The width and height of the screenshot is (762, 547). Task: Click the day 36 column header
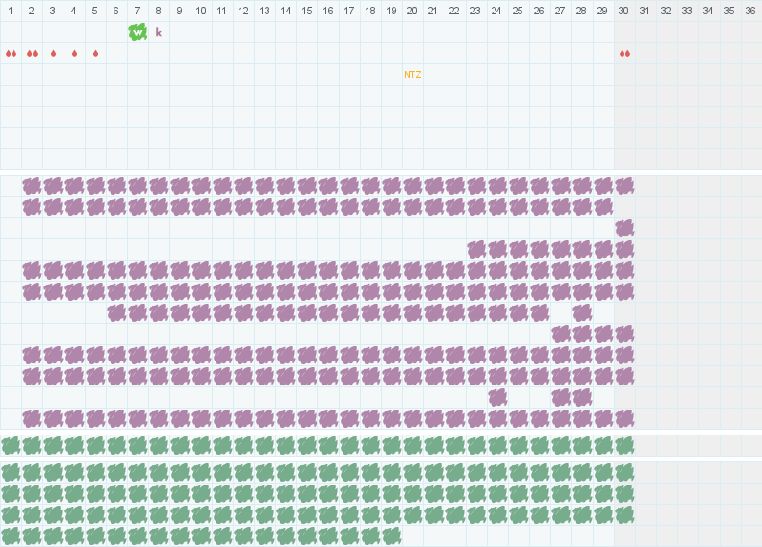(750, 11)
